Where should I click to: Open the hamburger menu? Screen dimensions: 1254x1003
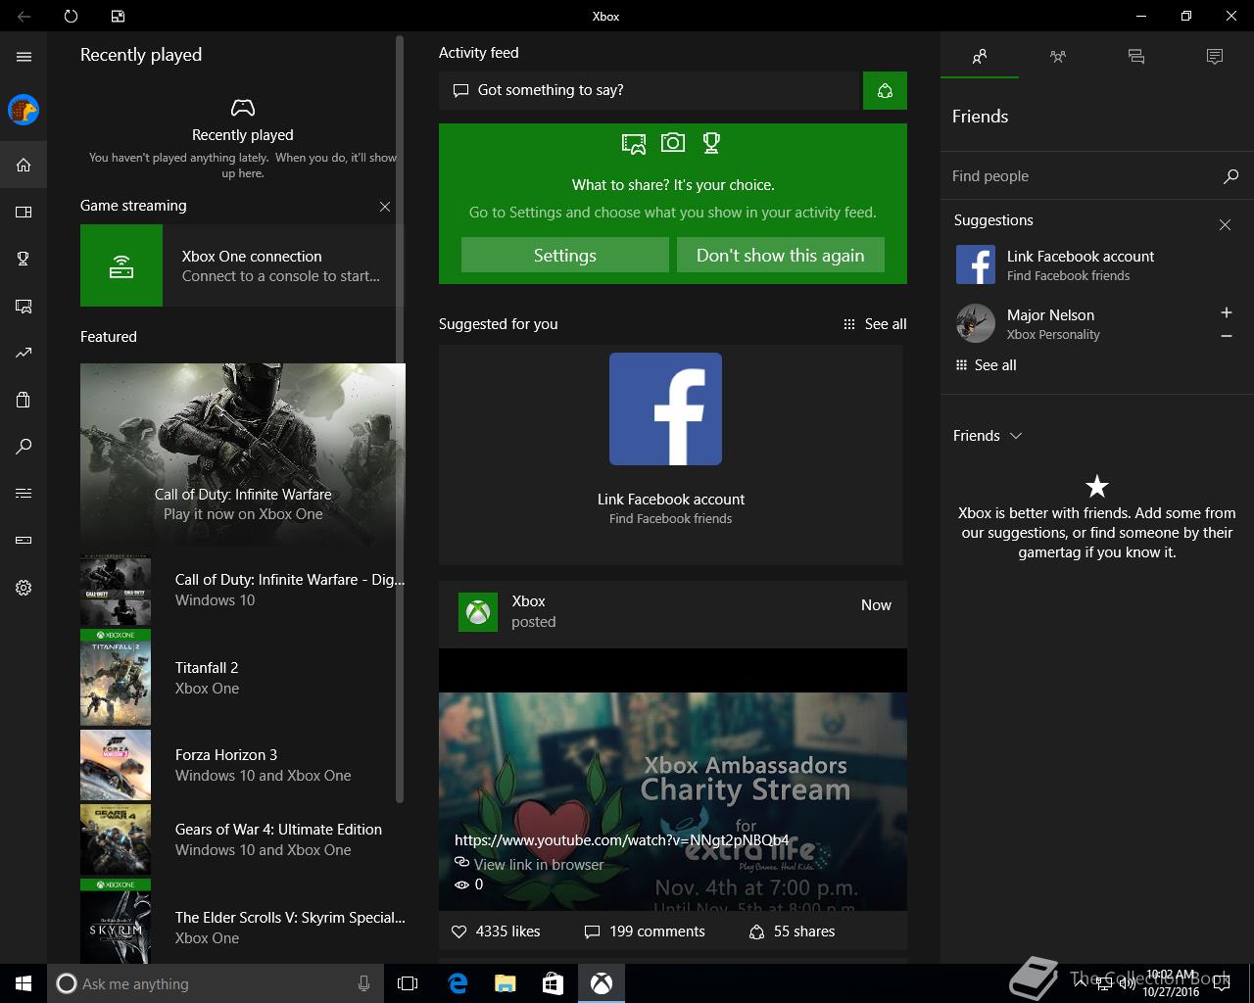click(24, 57)
